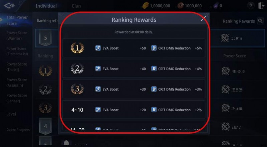Switch to the Individual tab
This screenshot has height=147, width=267.
46,6
